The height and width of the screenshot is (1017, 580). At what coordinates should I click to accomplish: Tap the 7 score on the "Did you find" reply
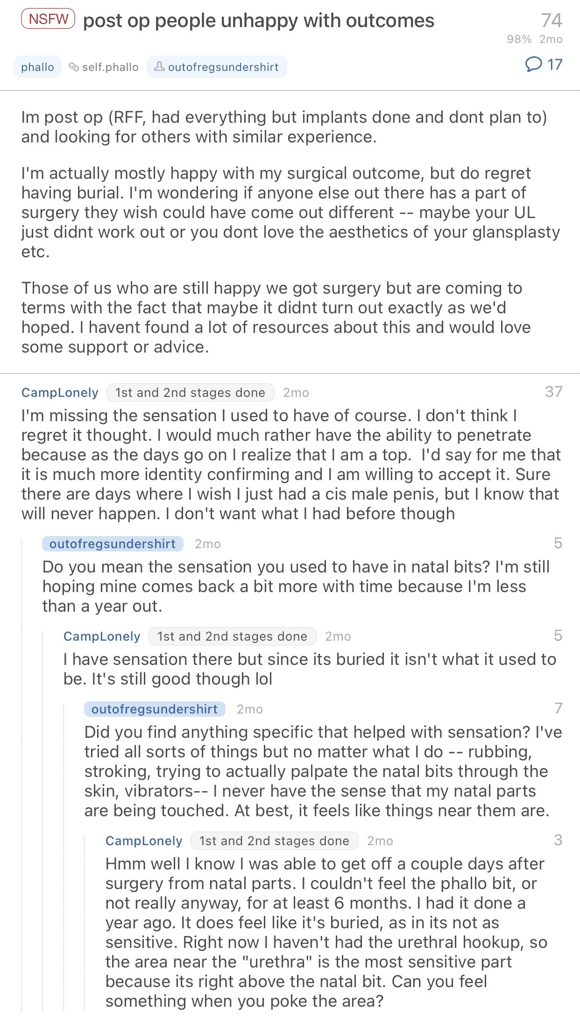(558, 708)
